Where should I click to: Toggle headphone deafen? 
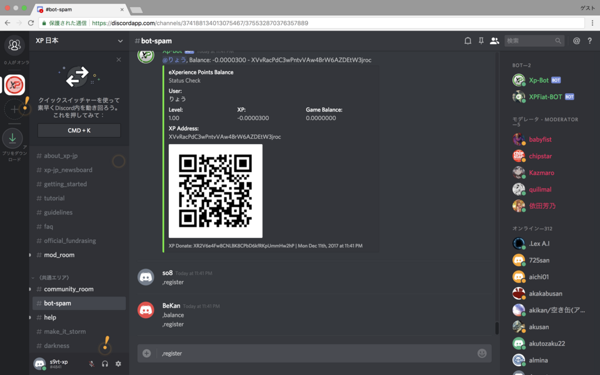coord(105,363)
